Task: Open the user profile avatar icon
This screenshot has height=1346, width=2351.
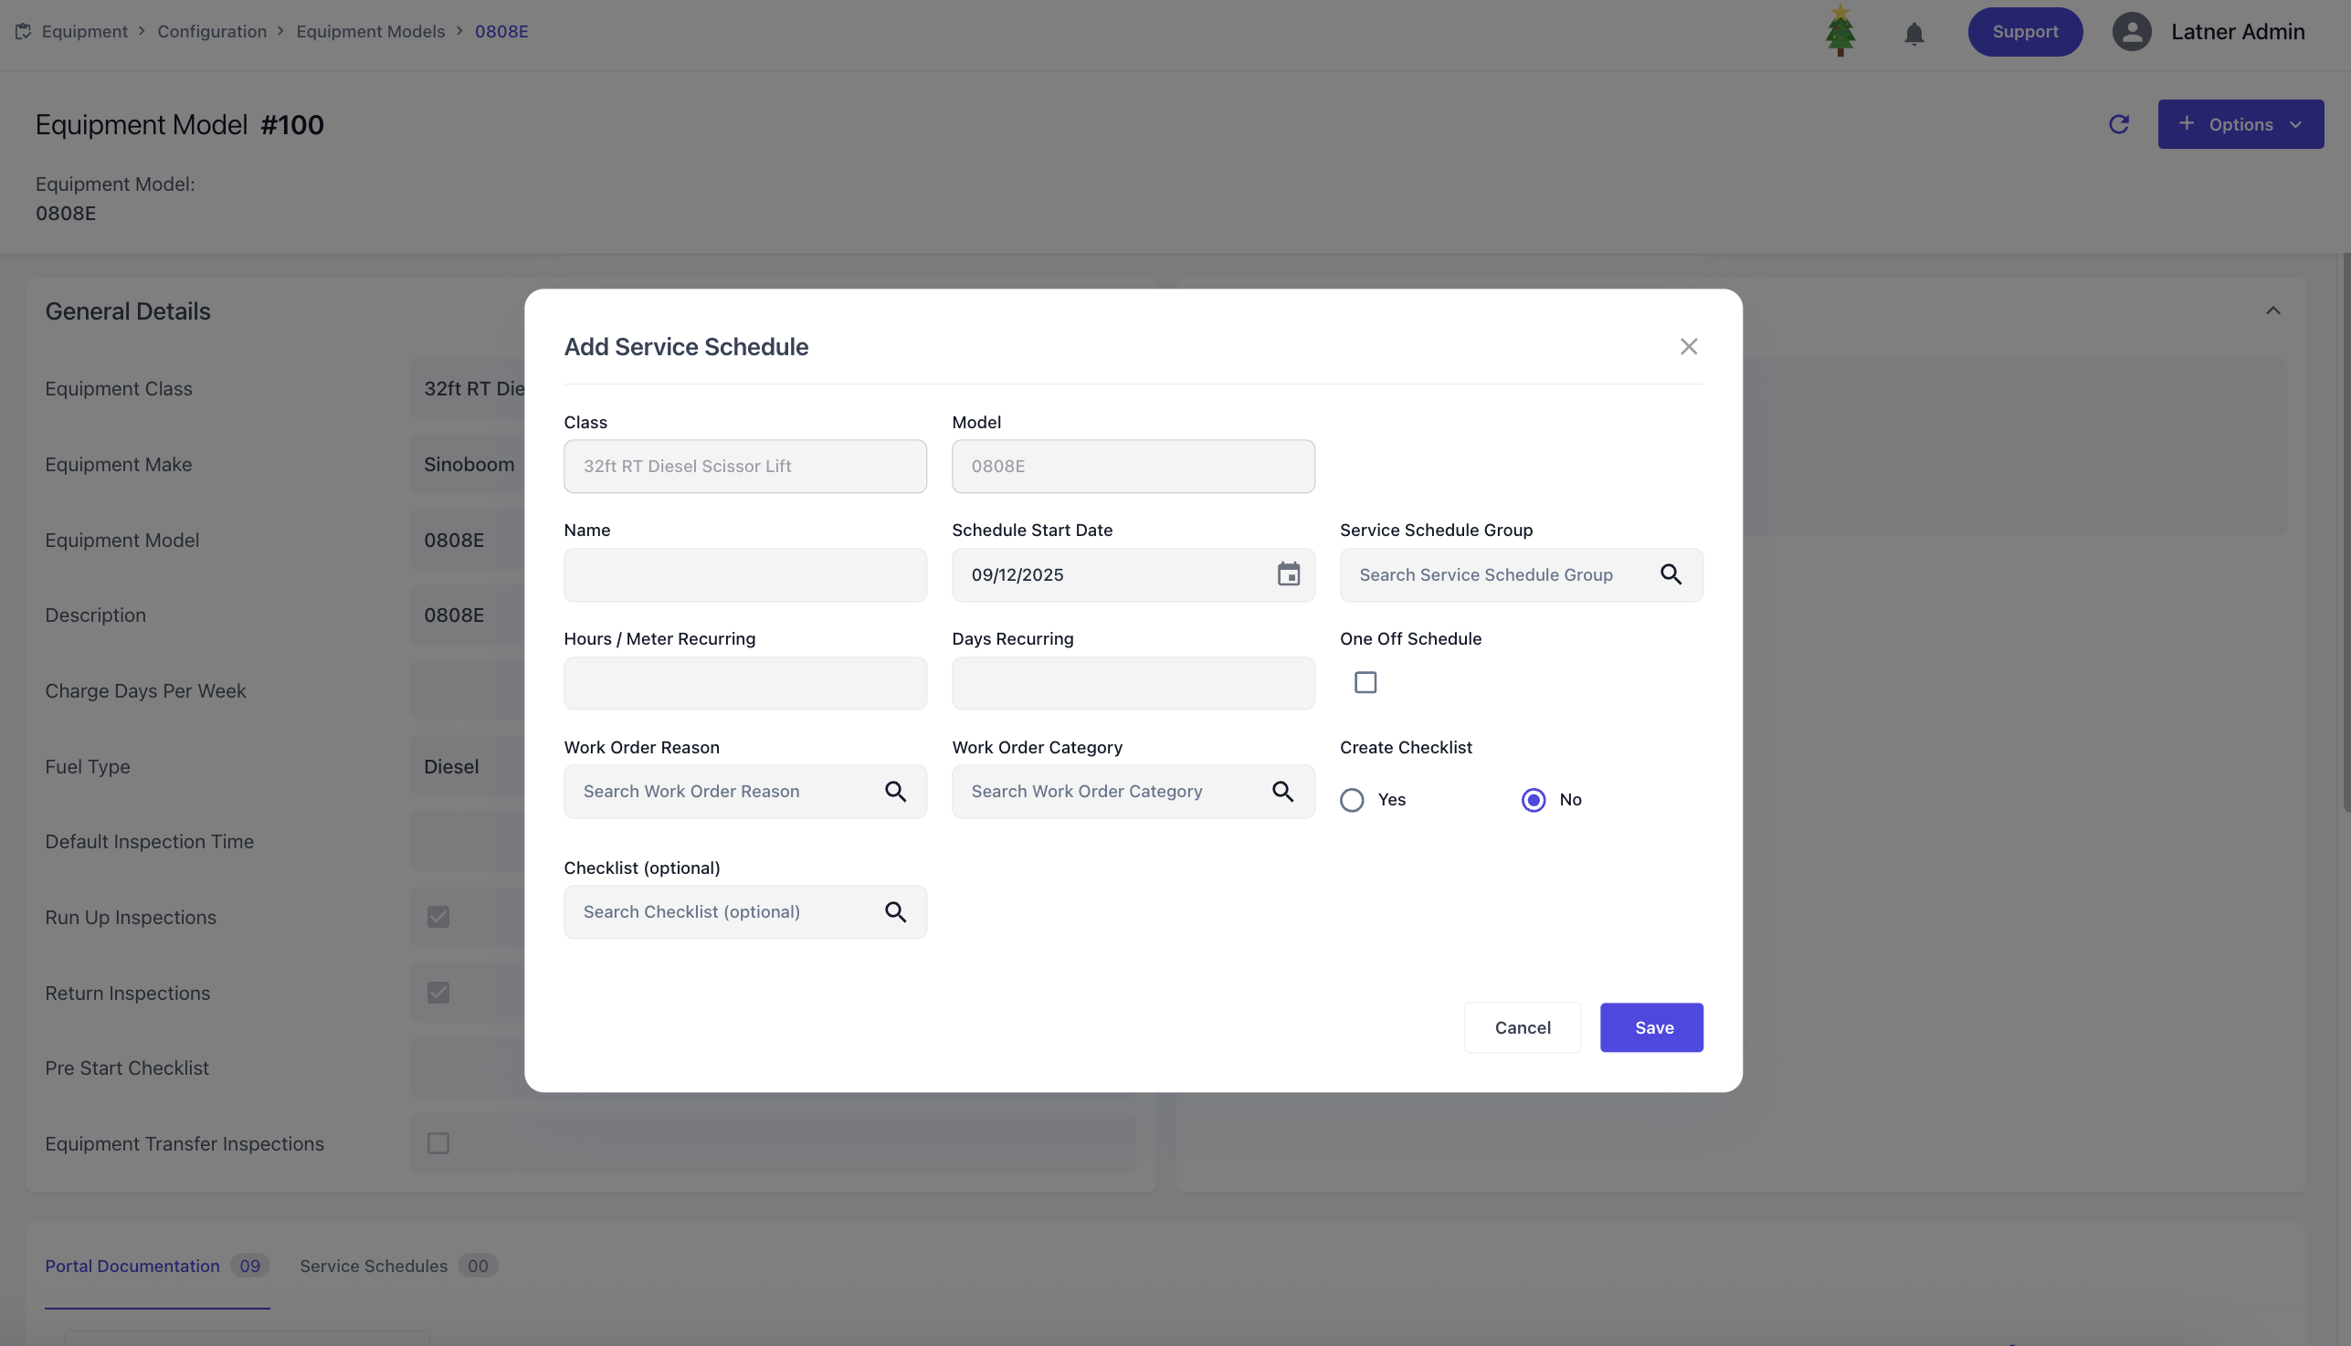Action: (2131, 31)
